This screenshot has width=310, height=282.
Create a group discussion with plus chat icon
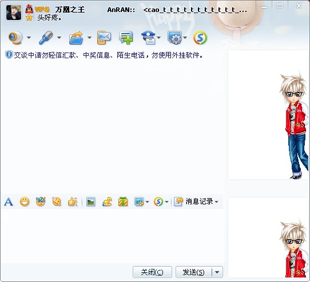pyautogui.click(x=126, y=38)
